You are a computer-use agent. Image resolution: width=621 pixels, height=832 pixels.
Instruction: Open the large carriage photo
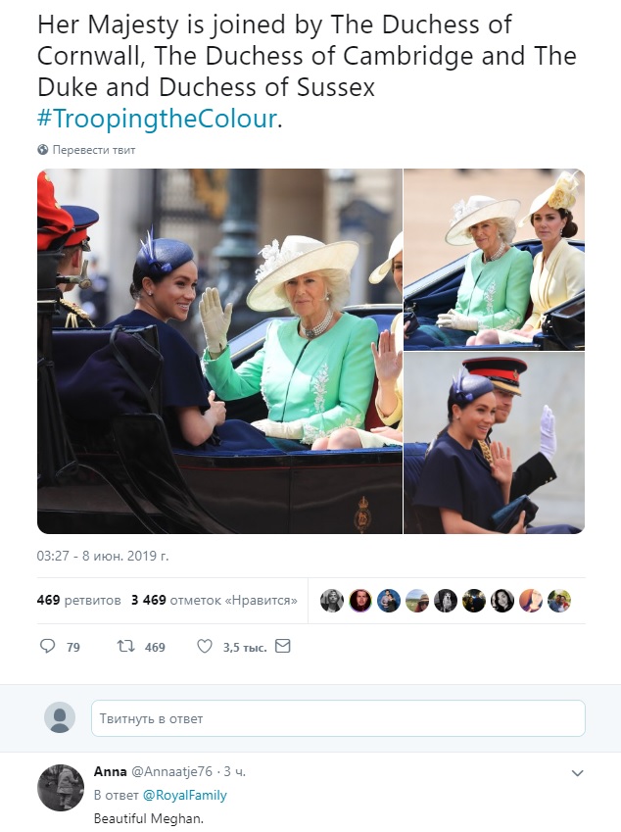219,351
